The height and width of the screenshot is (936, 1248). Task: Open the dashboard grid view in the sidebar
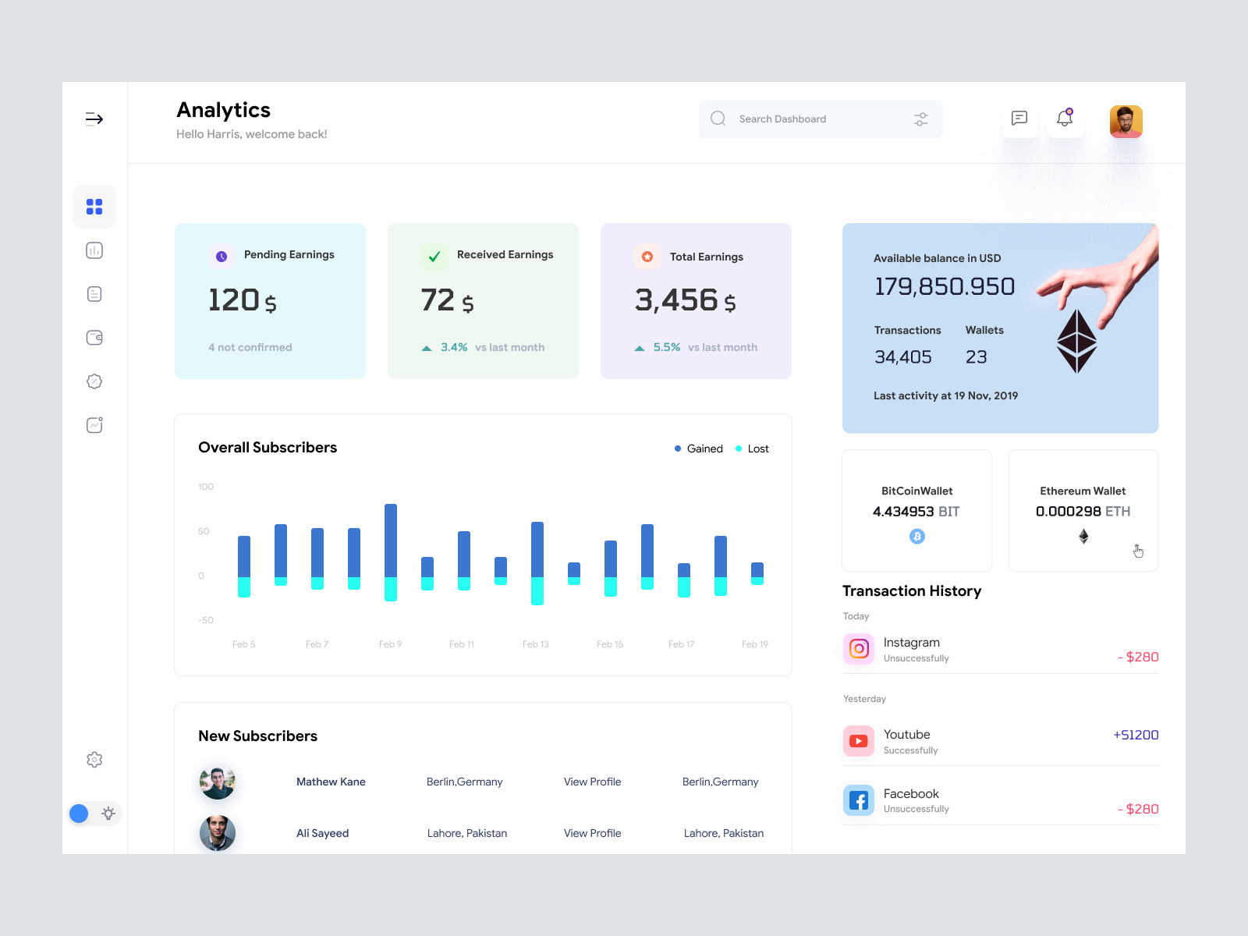(x=94, y=206)
